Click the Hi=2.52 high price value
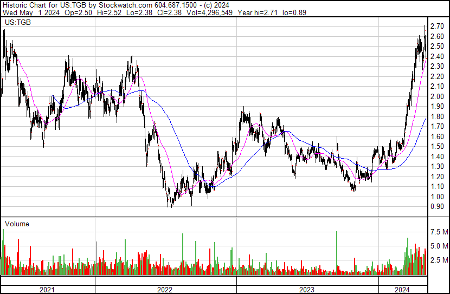 point(110,12)
